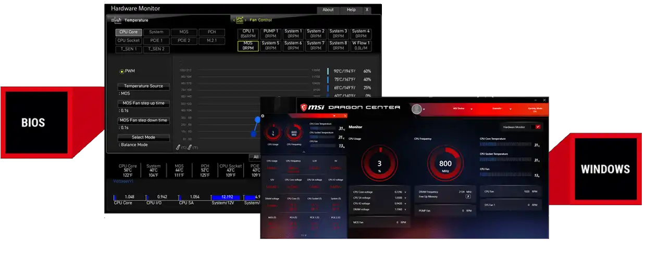Select PCIE 1 temperature sensor
645x253 pixels.
(x=156, y=41)
